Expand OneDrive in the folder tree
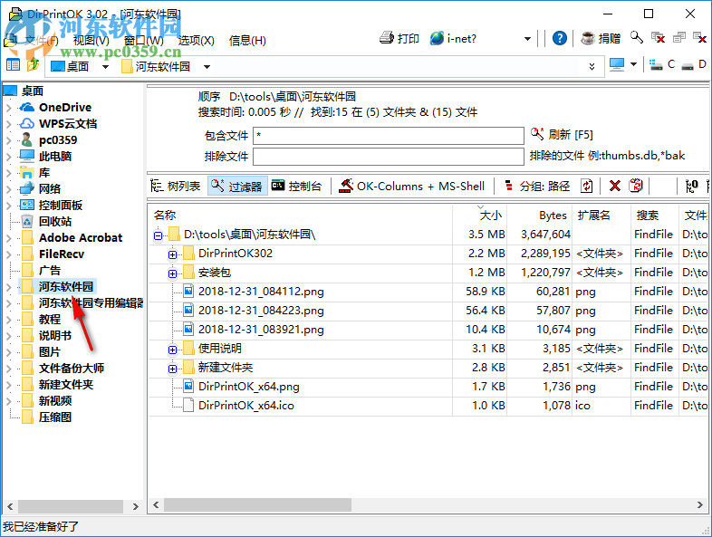 (9, 108)
